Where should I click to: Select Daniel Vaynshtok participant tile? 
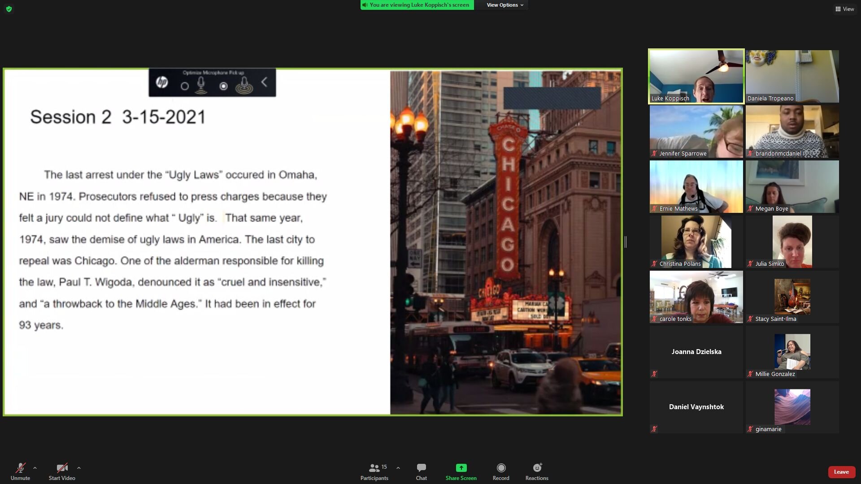[696, 407]
